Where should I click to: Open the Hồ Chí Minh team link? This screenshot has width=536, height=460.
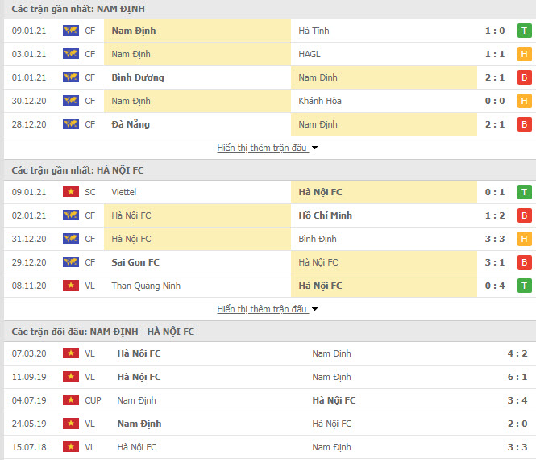coord(325,215)
